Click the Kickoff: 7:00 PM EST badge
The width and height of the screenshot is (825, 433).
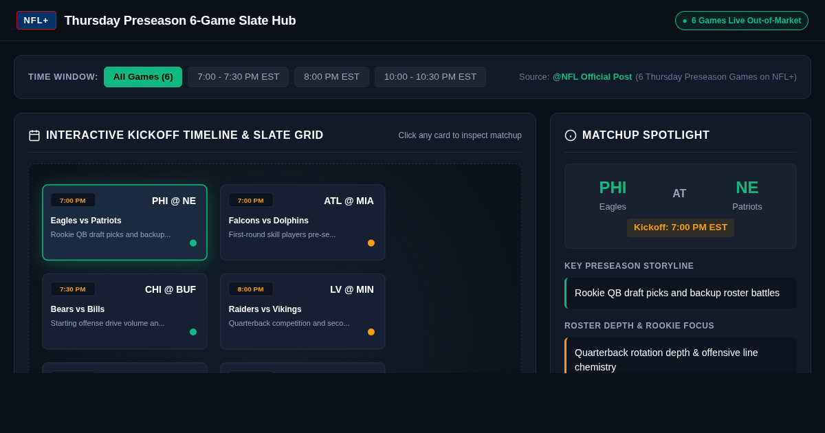[x=681, y=227]
